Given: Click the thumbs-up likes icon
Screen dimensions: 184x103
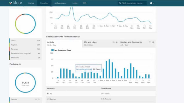Looking at the screenshot, I should tap(116, 42).
